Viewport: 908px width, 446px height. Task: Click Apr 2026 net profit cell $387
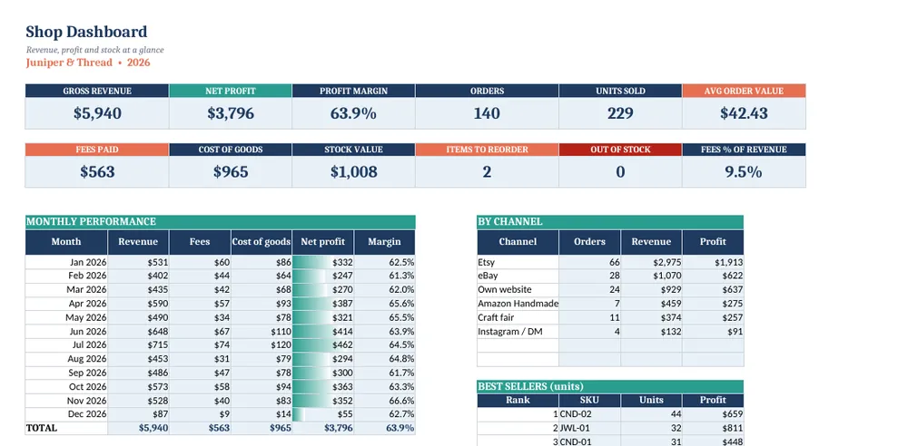coord(323,304)
